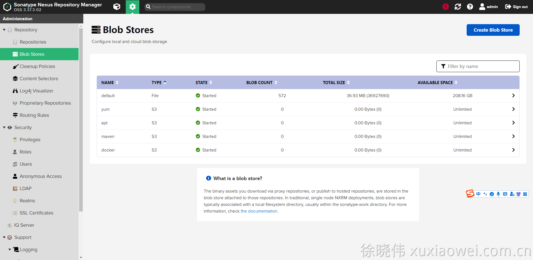Open the Help question mark icon
This screenshot has width=533, height=260.
pos(470,7)
